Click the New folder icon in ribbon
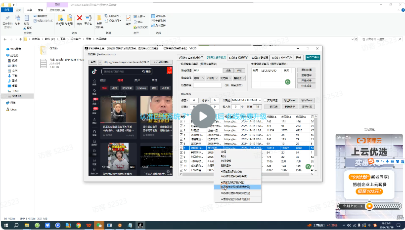Screen dimensions: 405x230 99,19
